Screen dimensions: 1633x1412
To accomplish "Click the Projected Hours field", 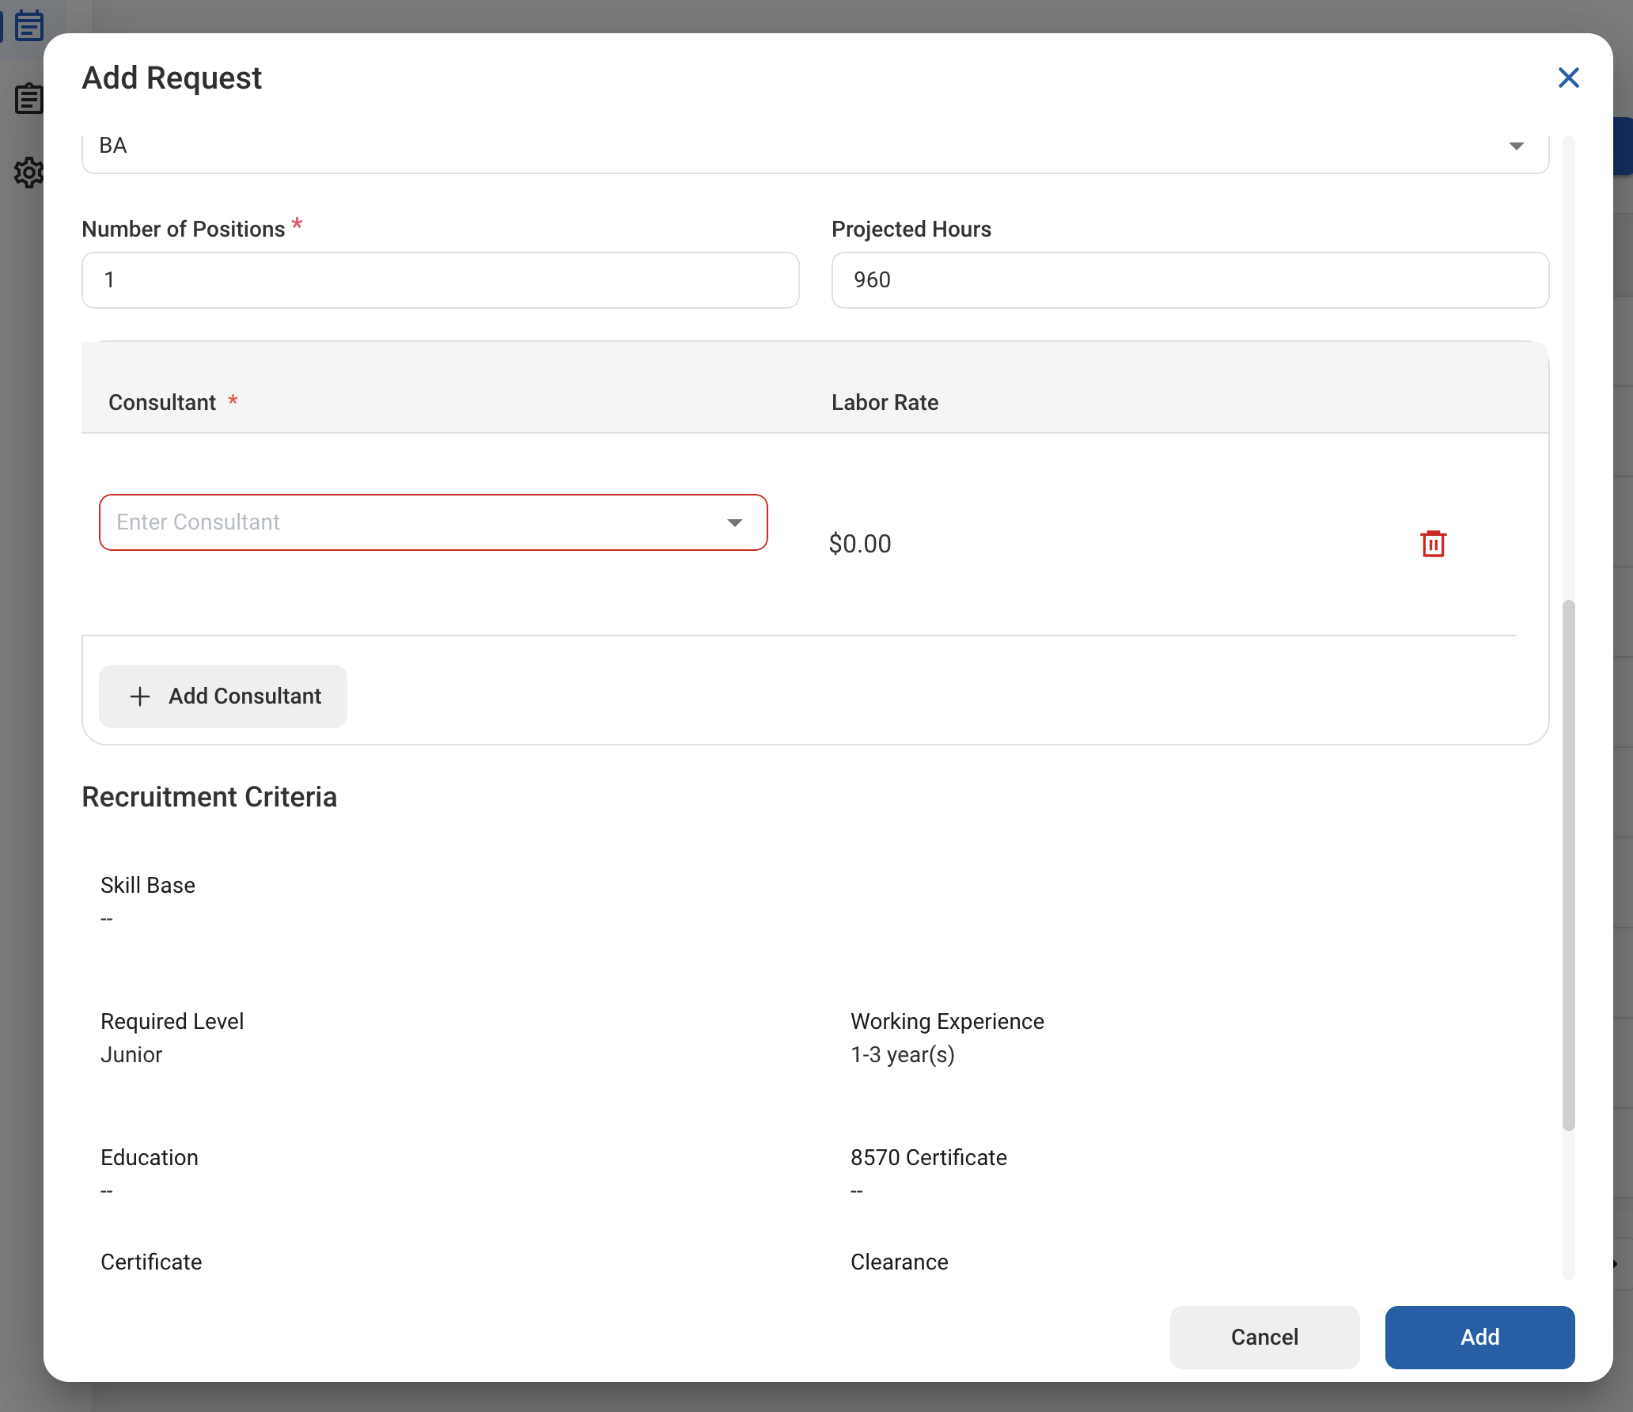I will [x=1190, y=280].
